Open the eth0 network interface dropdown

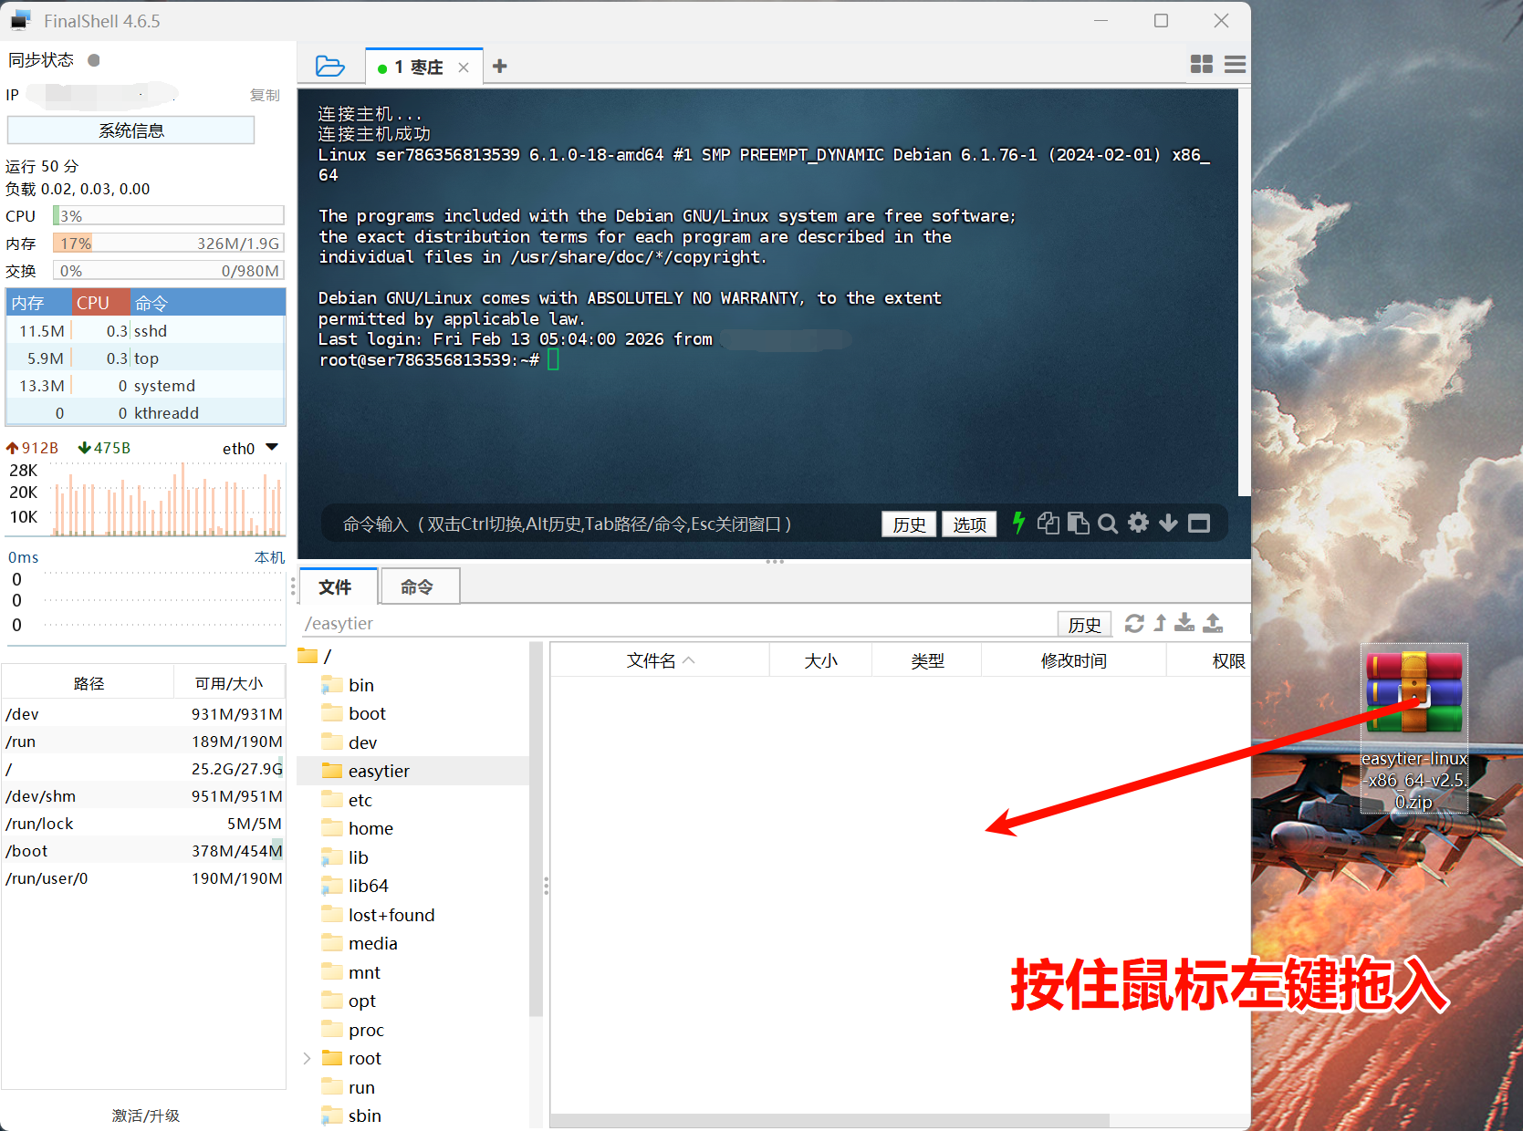[271, 448]
